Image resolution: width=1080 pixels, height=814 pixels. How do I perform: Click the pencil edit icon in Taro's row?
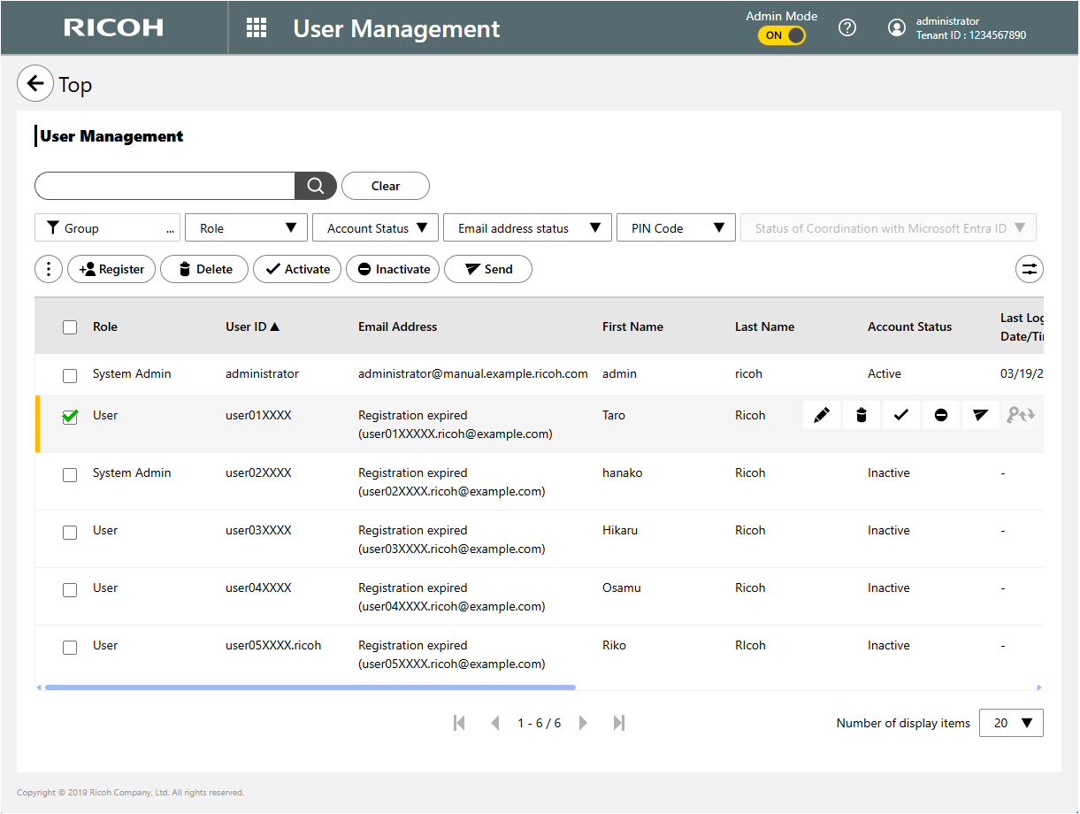(822, 415)
